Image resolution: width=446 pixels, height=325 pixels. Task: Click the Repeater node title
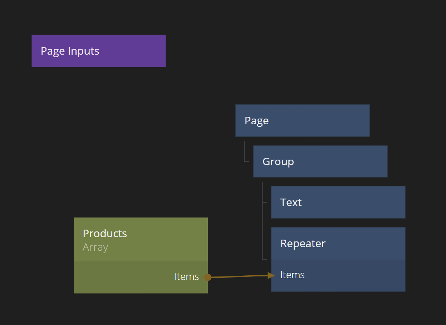(303, 243)
